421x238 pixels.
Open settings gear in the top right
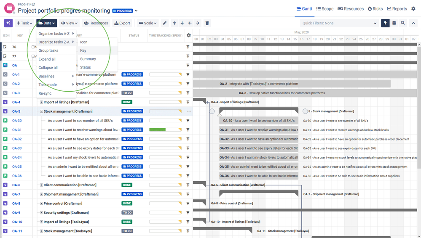pos(413,8)
